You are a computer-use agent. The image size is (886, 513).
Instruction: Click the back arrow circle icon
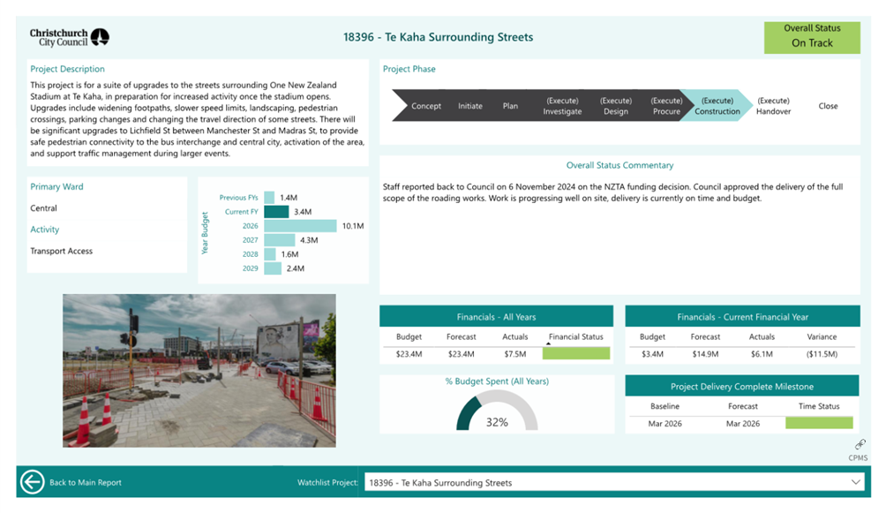(33, 482)
